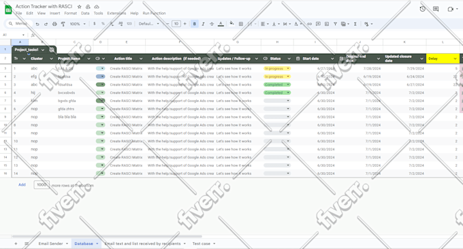This screenshot has width=463, height=249.
Task: Open the horizontal align dropdown
Action: click(265, 24)
